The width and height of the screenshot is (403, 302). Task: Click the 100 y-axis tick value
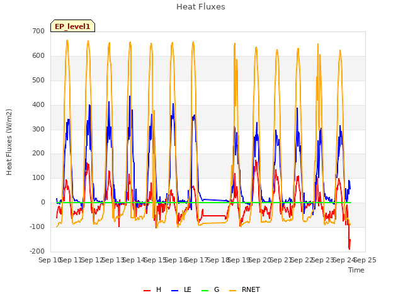38,177
